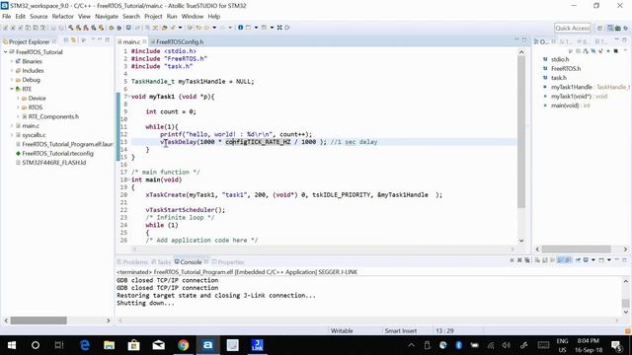Switch to the C/C++ perspective icon

[610, 28]
